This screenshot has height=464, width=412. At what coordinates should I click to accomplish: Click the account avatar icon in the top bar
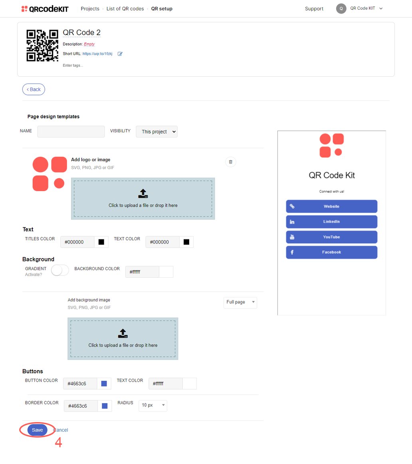coord(341,8)
